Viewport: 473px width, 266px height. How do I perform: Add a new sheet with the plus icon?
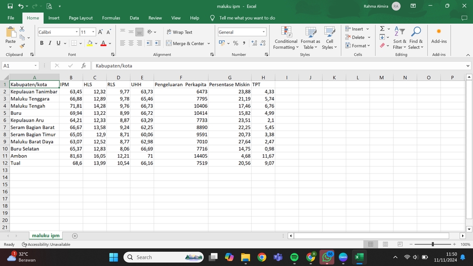(x=75, y=236)
